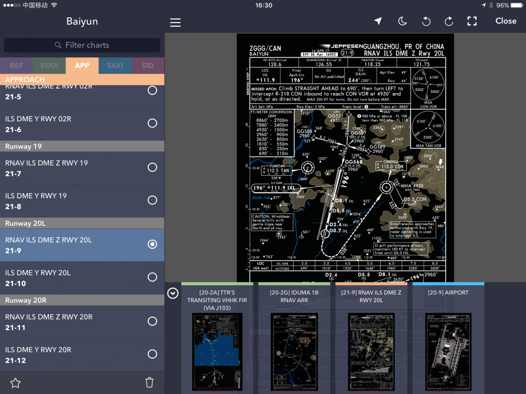Tap the location arrow icon
This screenshot has width=526, height=394.
pyautogui.click(x=378, y=21)
